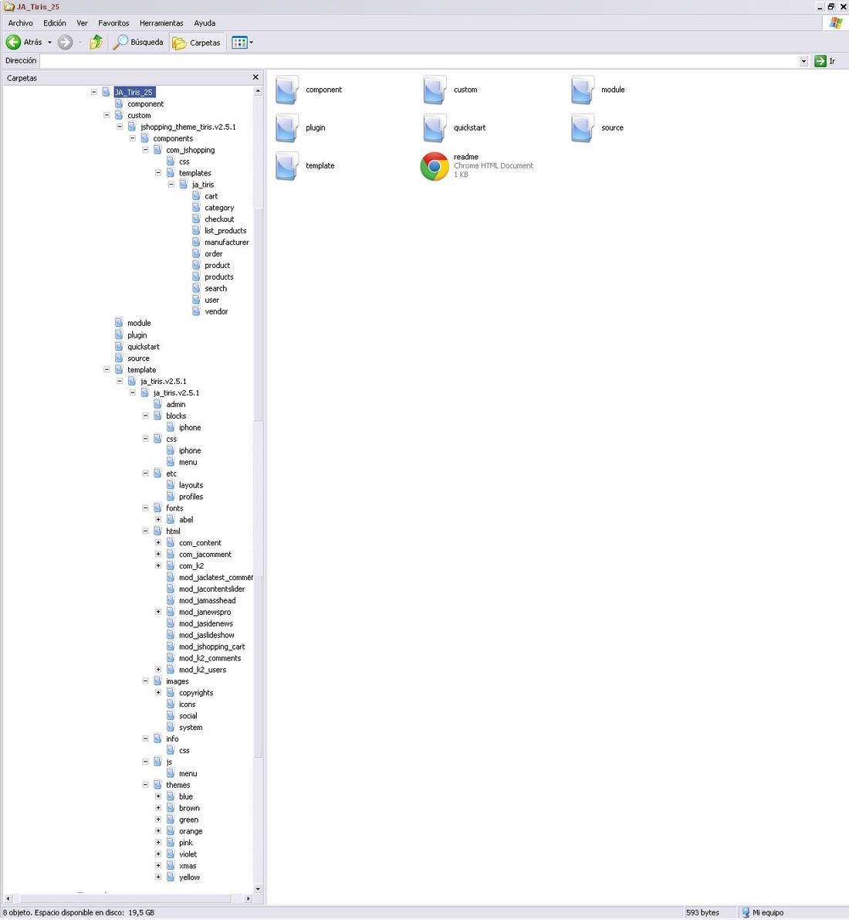Click the blocks folder icon in tree
The height and width of the screenshot is (920, 849).
point(157,416)
